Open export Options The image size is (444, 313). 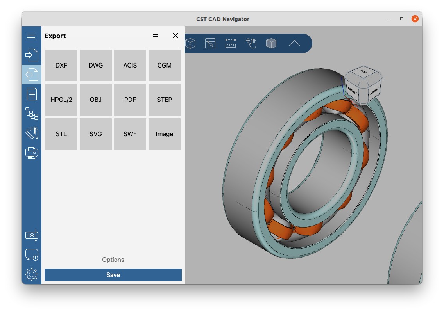coord(113,260)
